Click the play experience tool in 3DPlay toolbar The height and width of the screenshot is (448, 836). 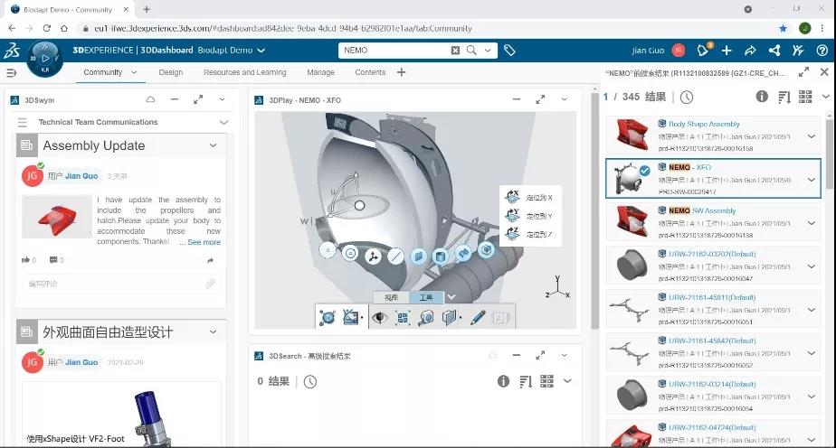point(328,318)
